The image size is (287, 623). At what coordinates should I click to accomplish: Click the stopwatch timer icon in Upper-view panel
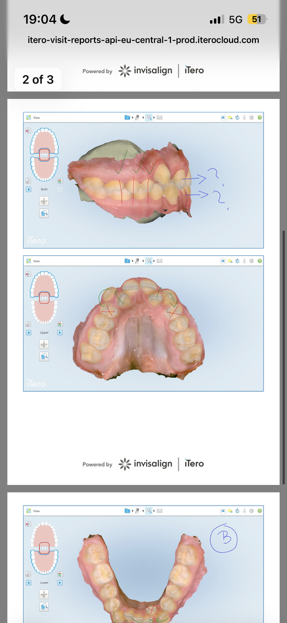click(x=237, y=261)
